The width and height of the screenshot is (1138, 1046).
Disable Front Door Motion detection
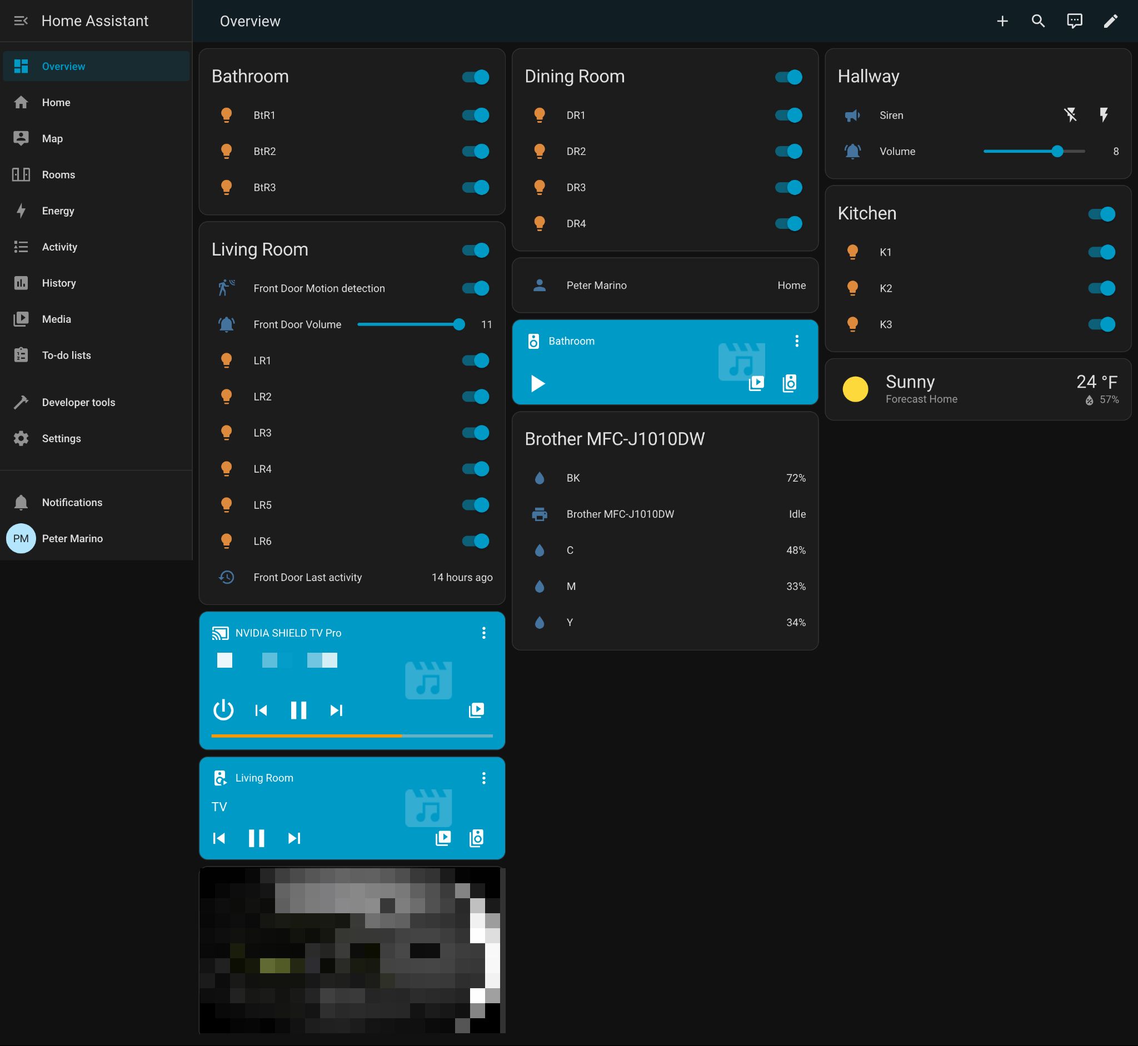475,288
